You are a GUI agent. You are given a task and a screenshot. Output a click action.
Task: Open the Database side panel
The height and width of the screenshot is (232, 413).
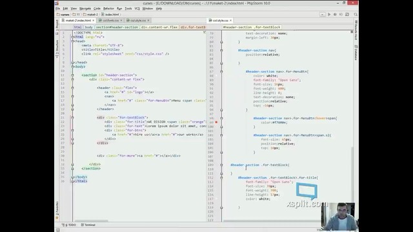coord(356,53)
